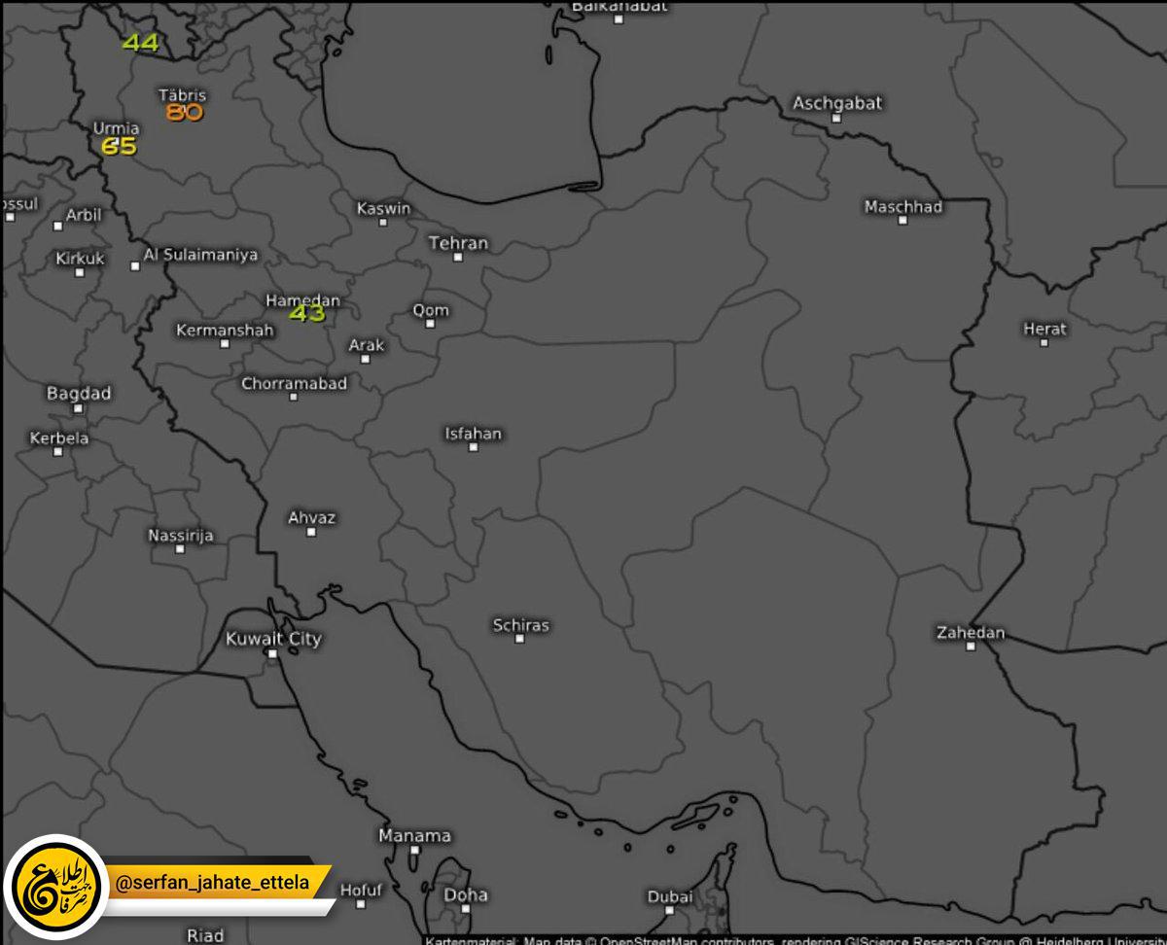Screen dimensions: 1167x945
Task: Click the green 43 value near Hamedan
Action: [307, 313]
